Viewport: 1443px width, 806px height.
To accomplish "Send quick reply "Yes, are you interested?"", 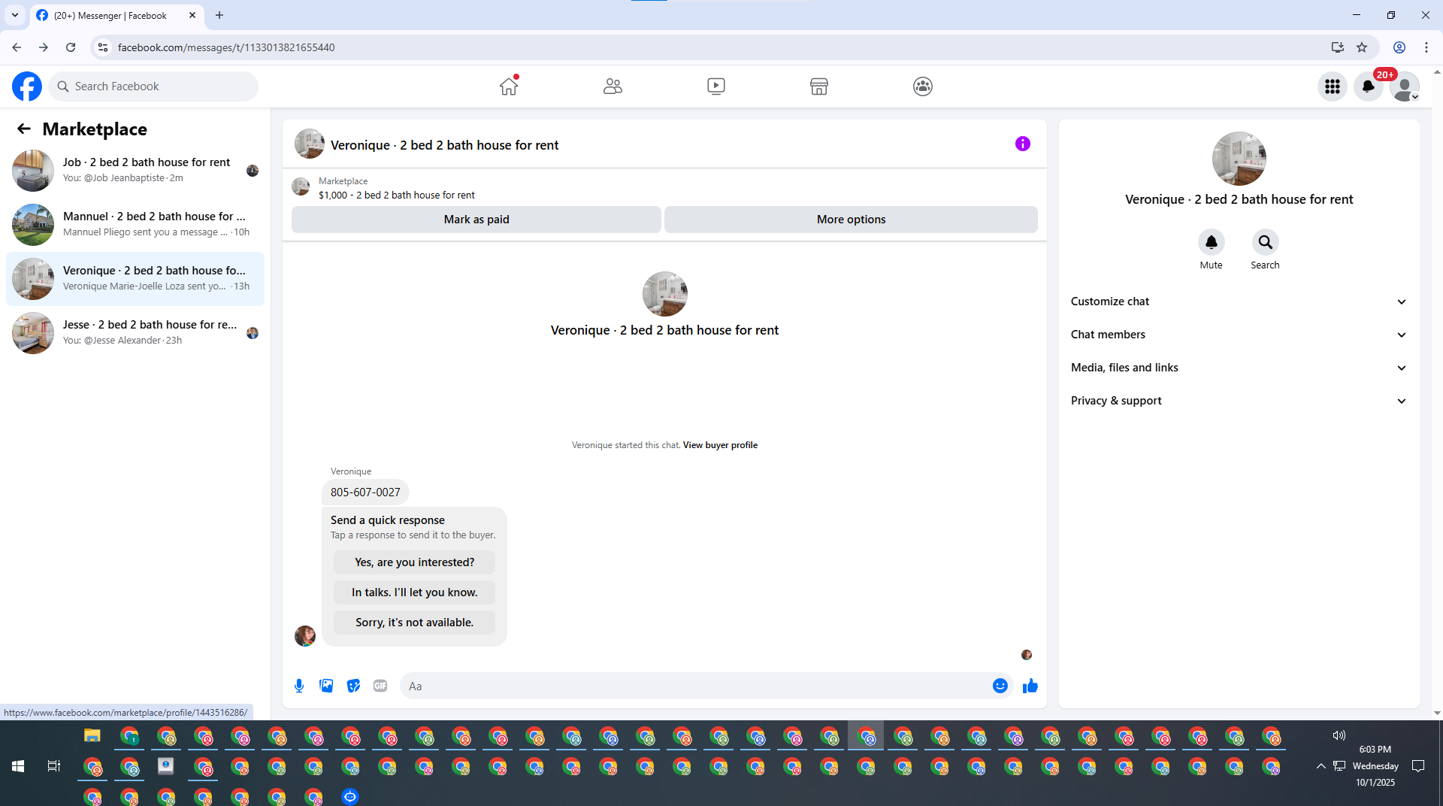I will tap(414, 562).
